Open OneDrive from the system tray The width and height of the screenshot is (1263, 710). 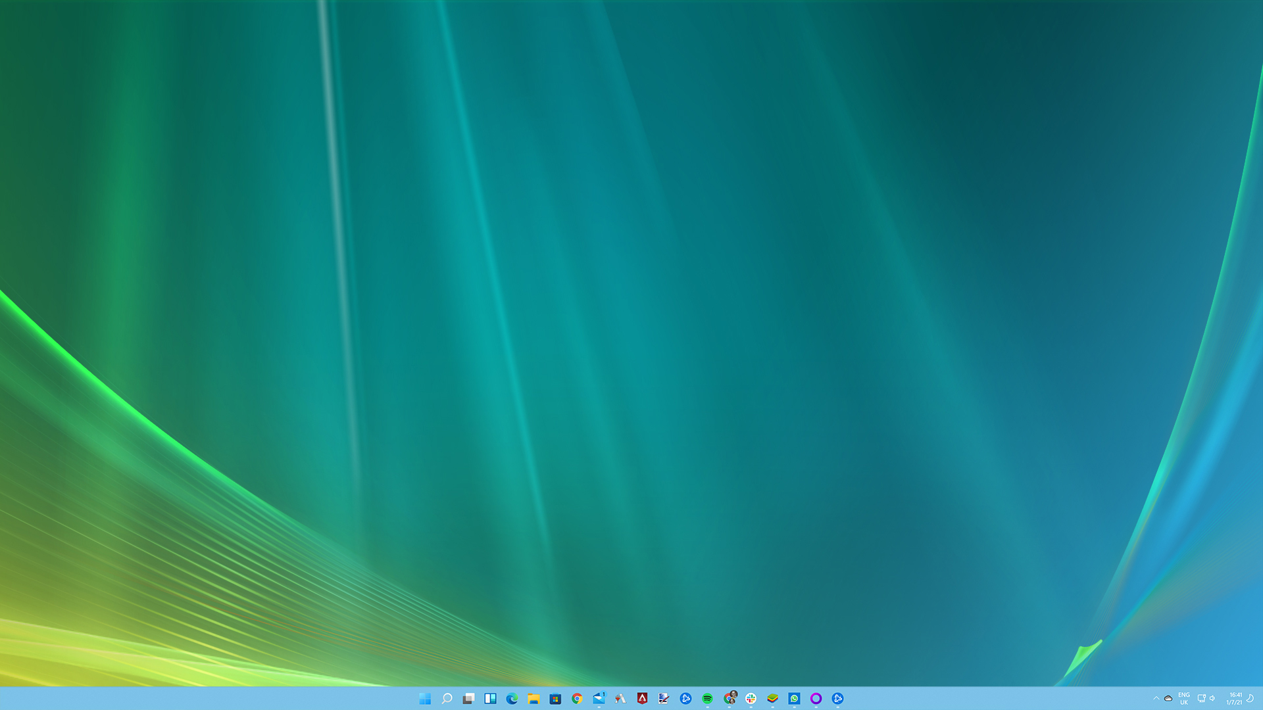click(1167, 698)
